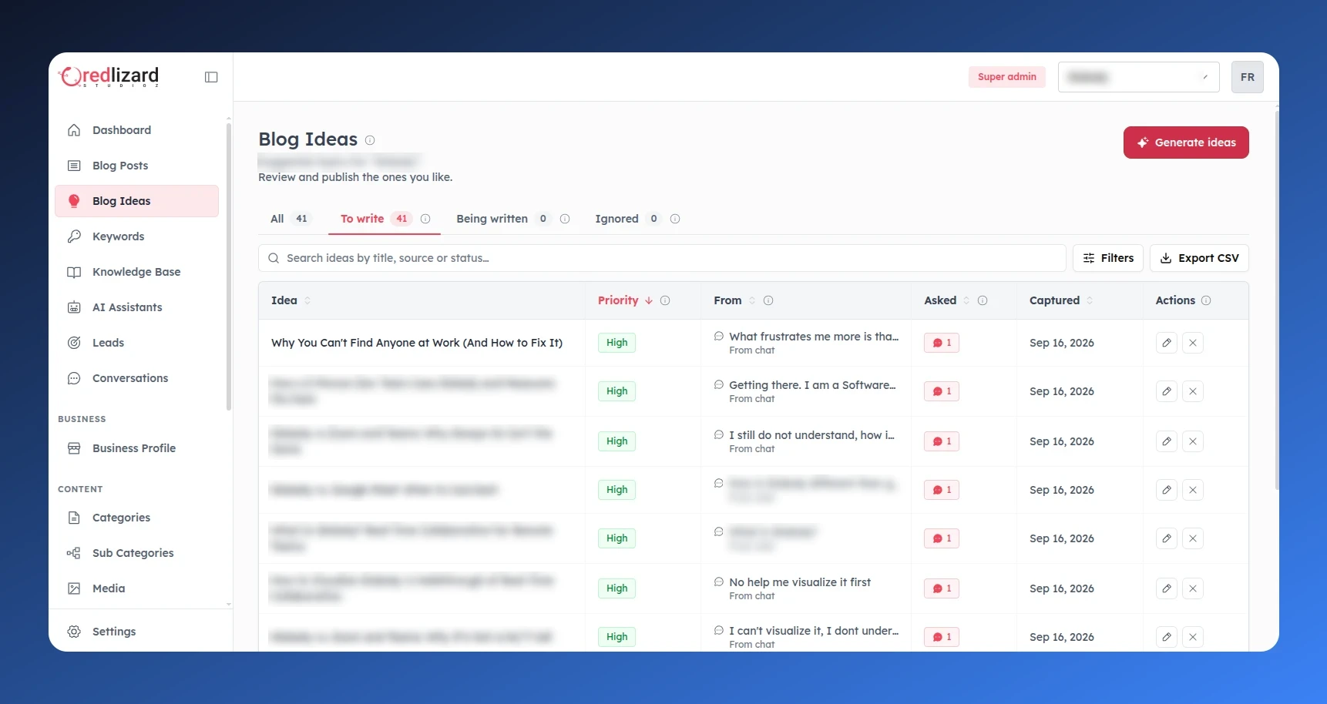Sort table by Asked column
This screenshot has width=1327, height=704.
947,300
